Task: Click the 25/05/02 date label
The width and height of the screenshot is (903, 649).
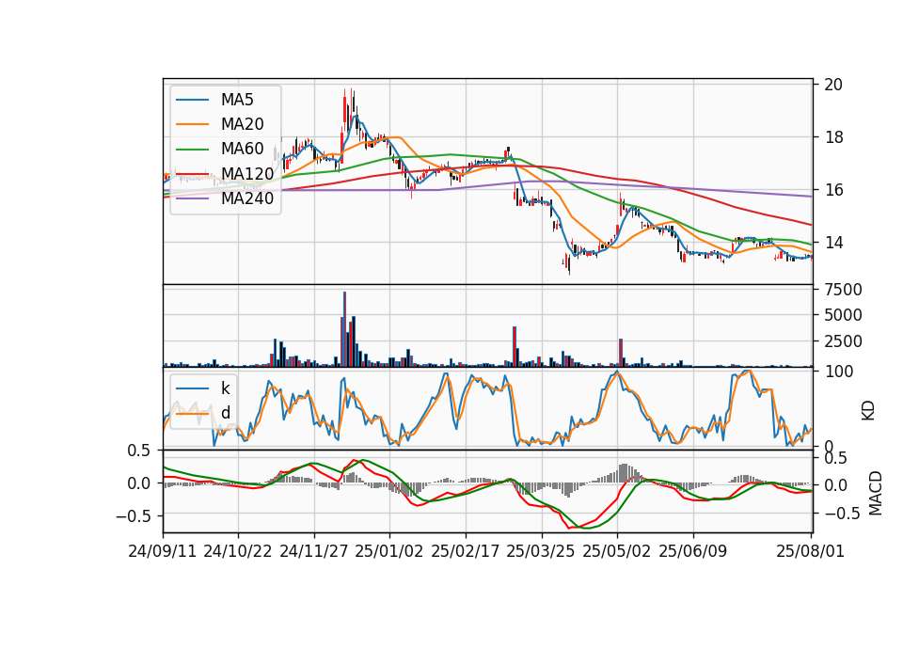Action: (x=617, y=551)
